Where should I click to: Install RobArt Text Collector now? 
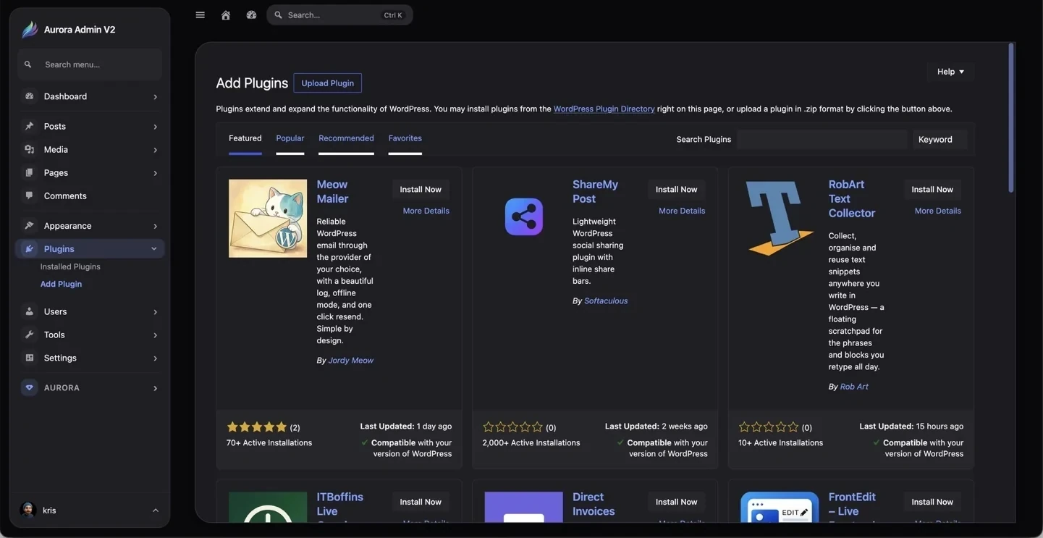(x=932, y=189)
